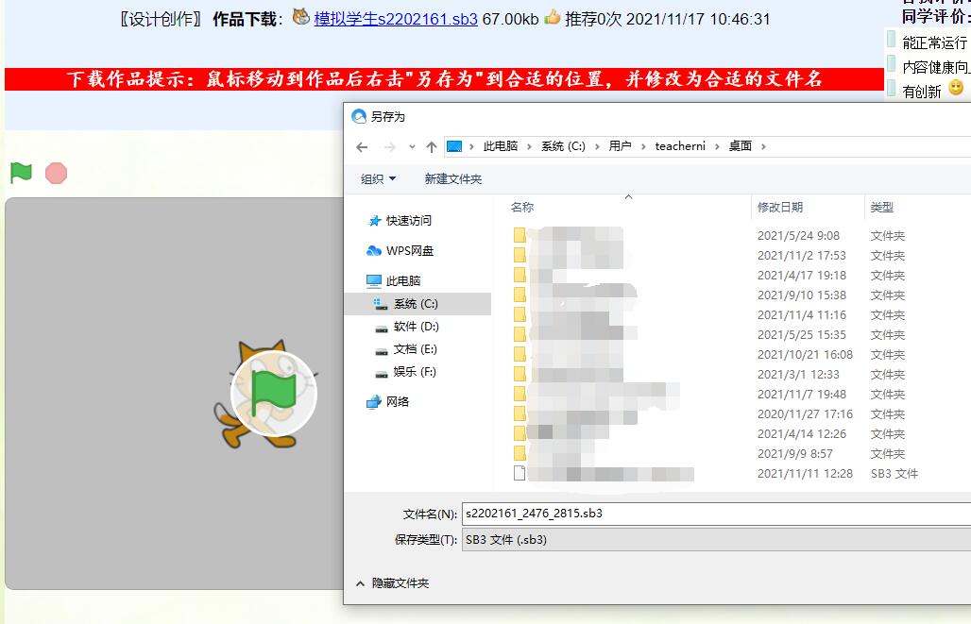Start project with center green flag overlay
The image size is (971, 624).
click(x=274, y=394)
